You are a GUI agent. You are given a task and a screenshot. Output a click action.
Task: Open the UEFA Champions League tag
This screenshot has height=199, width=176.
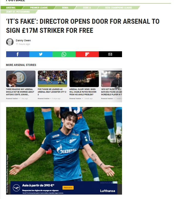[119, 8]
